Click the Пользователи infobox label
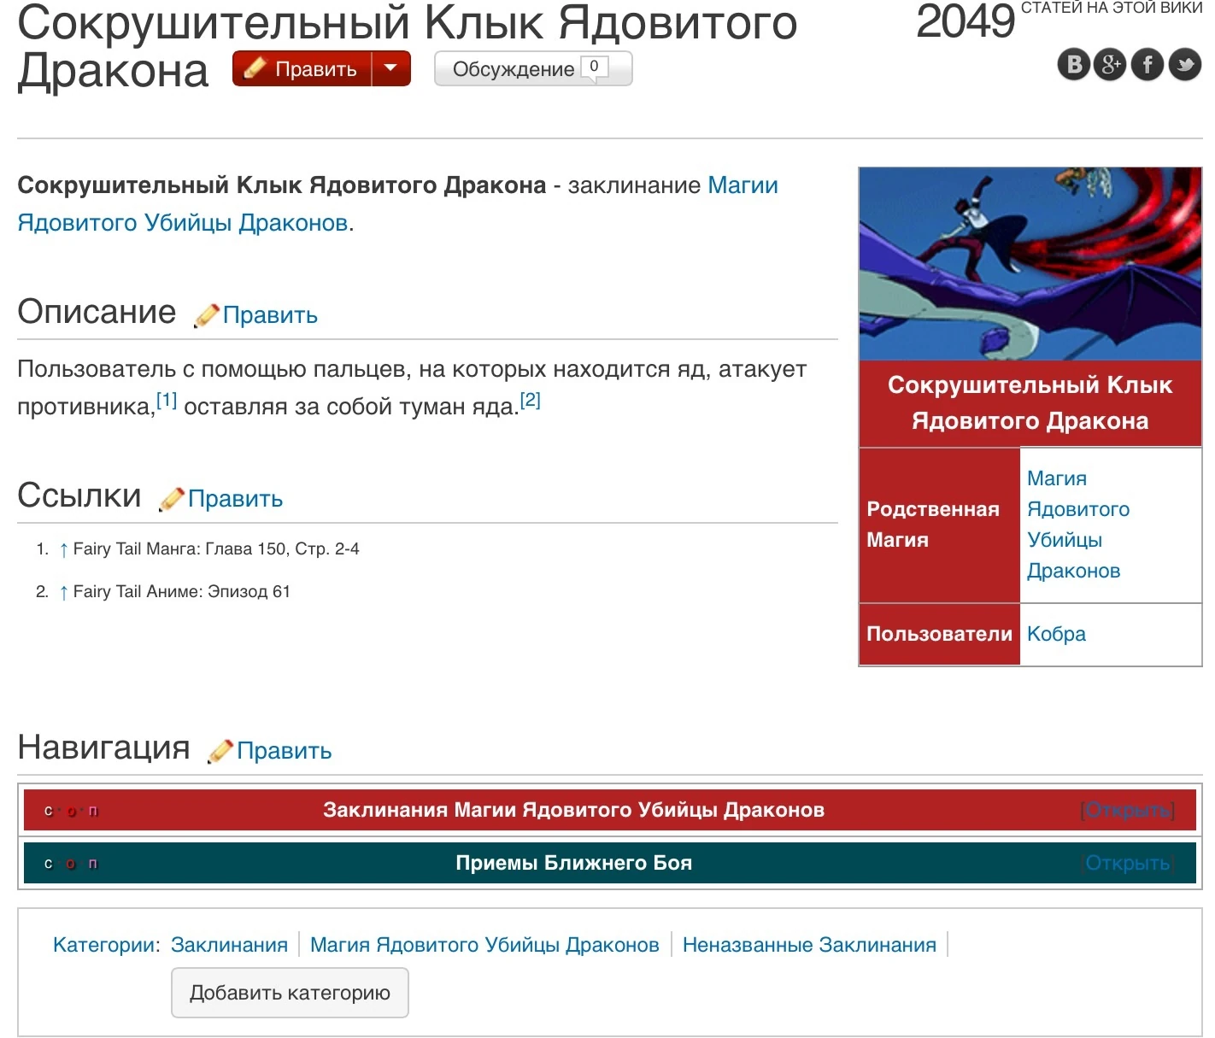1215x1038 pixels. click(939, 634)
